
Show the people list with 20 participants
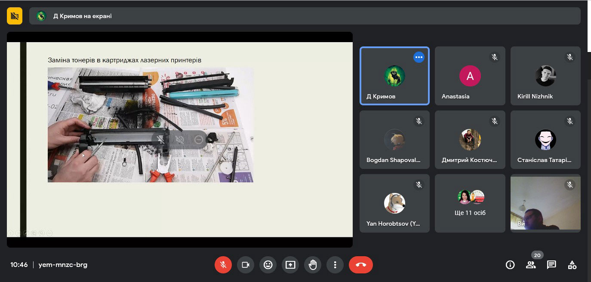531,265
